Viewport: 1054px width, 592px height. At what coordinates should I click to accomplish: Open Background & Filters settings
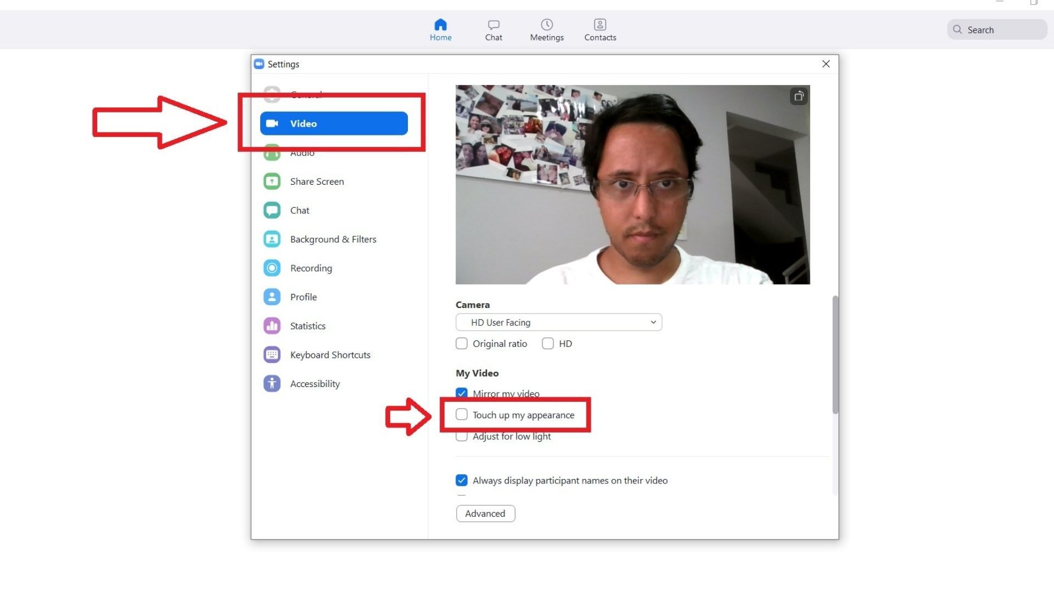coord(334,238)
